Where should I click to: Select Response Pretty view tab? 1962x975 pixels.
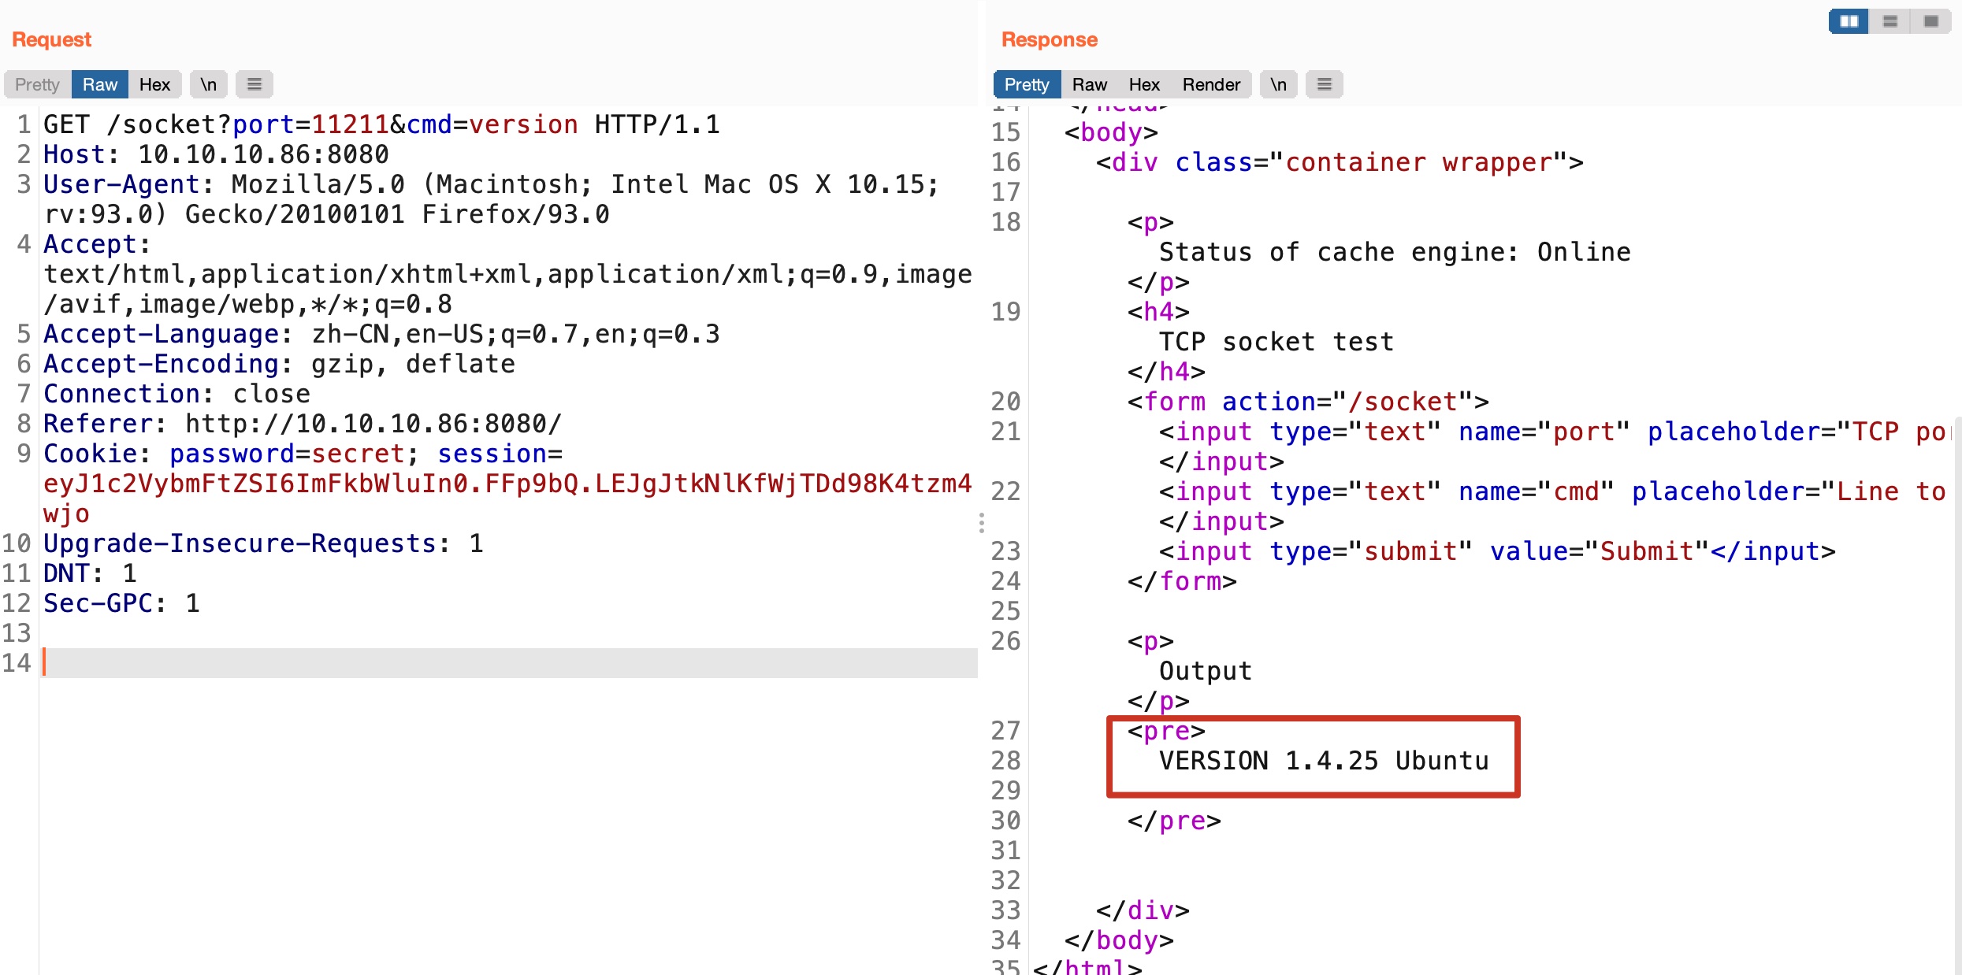point(1026,84)
